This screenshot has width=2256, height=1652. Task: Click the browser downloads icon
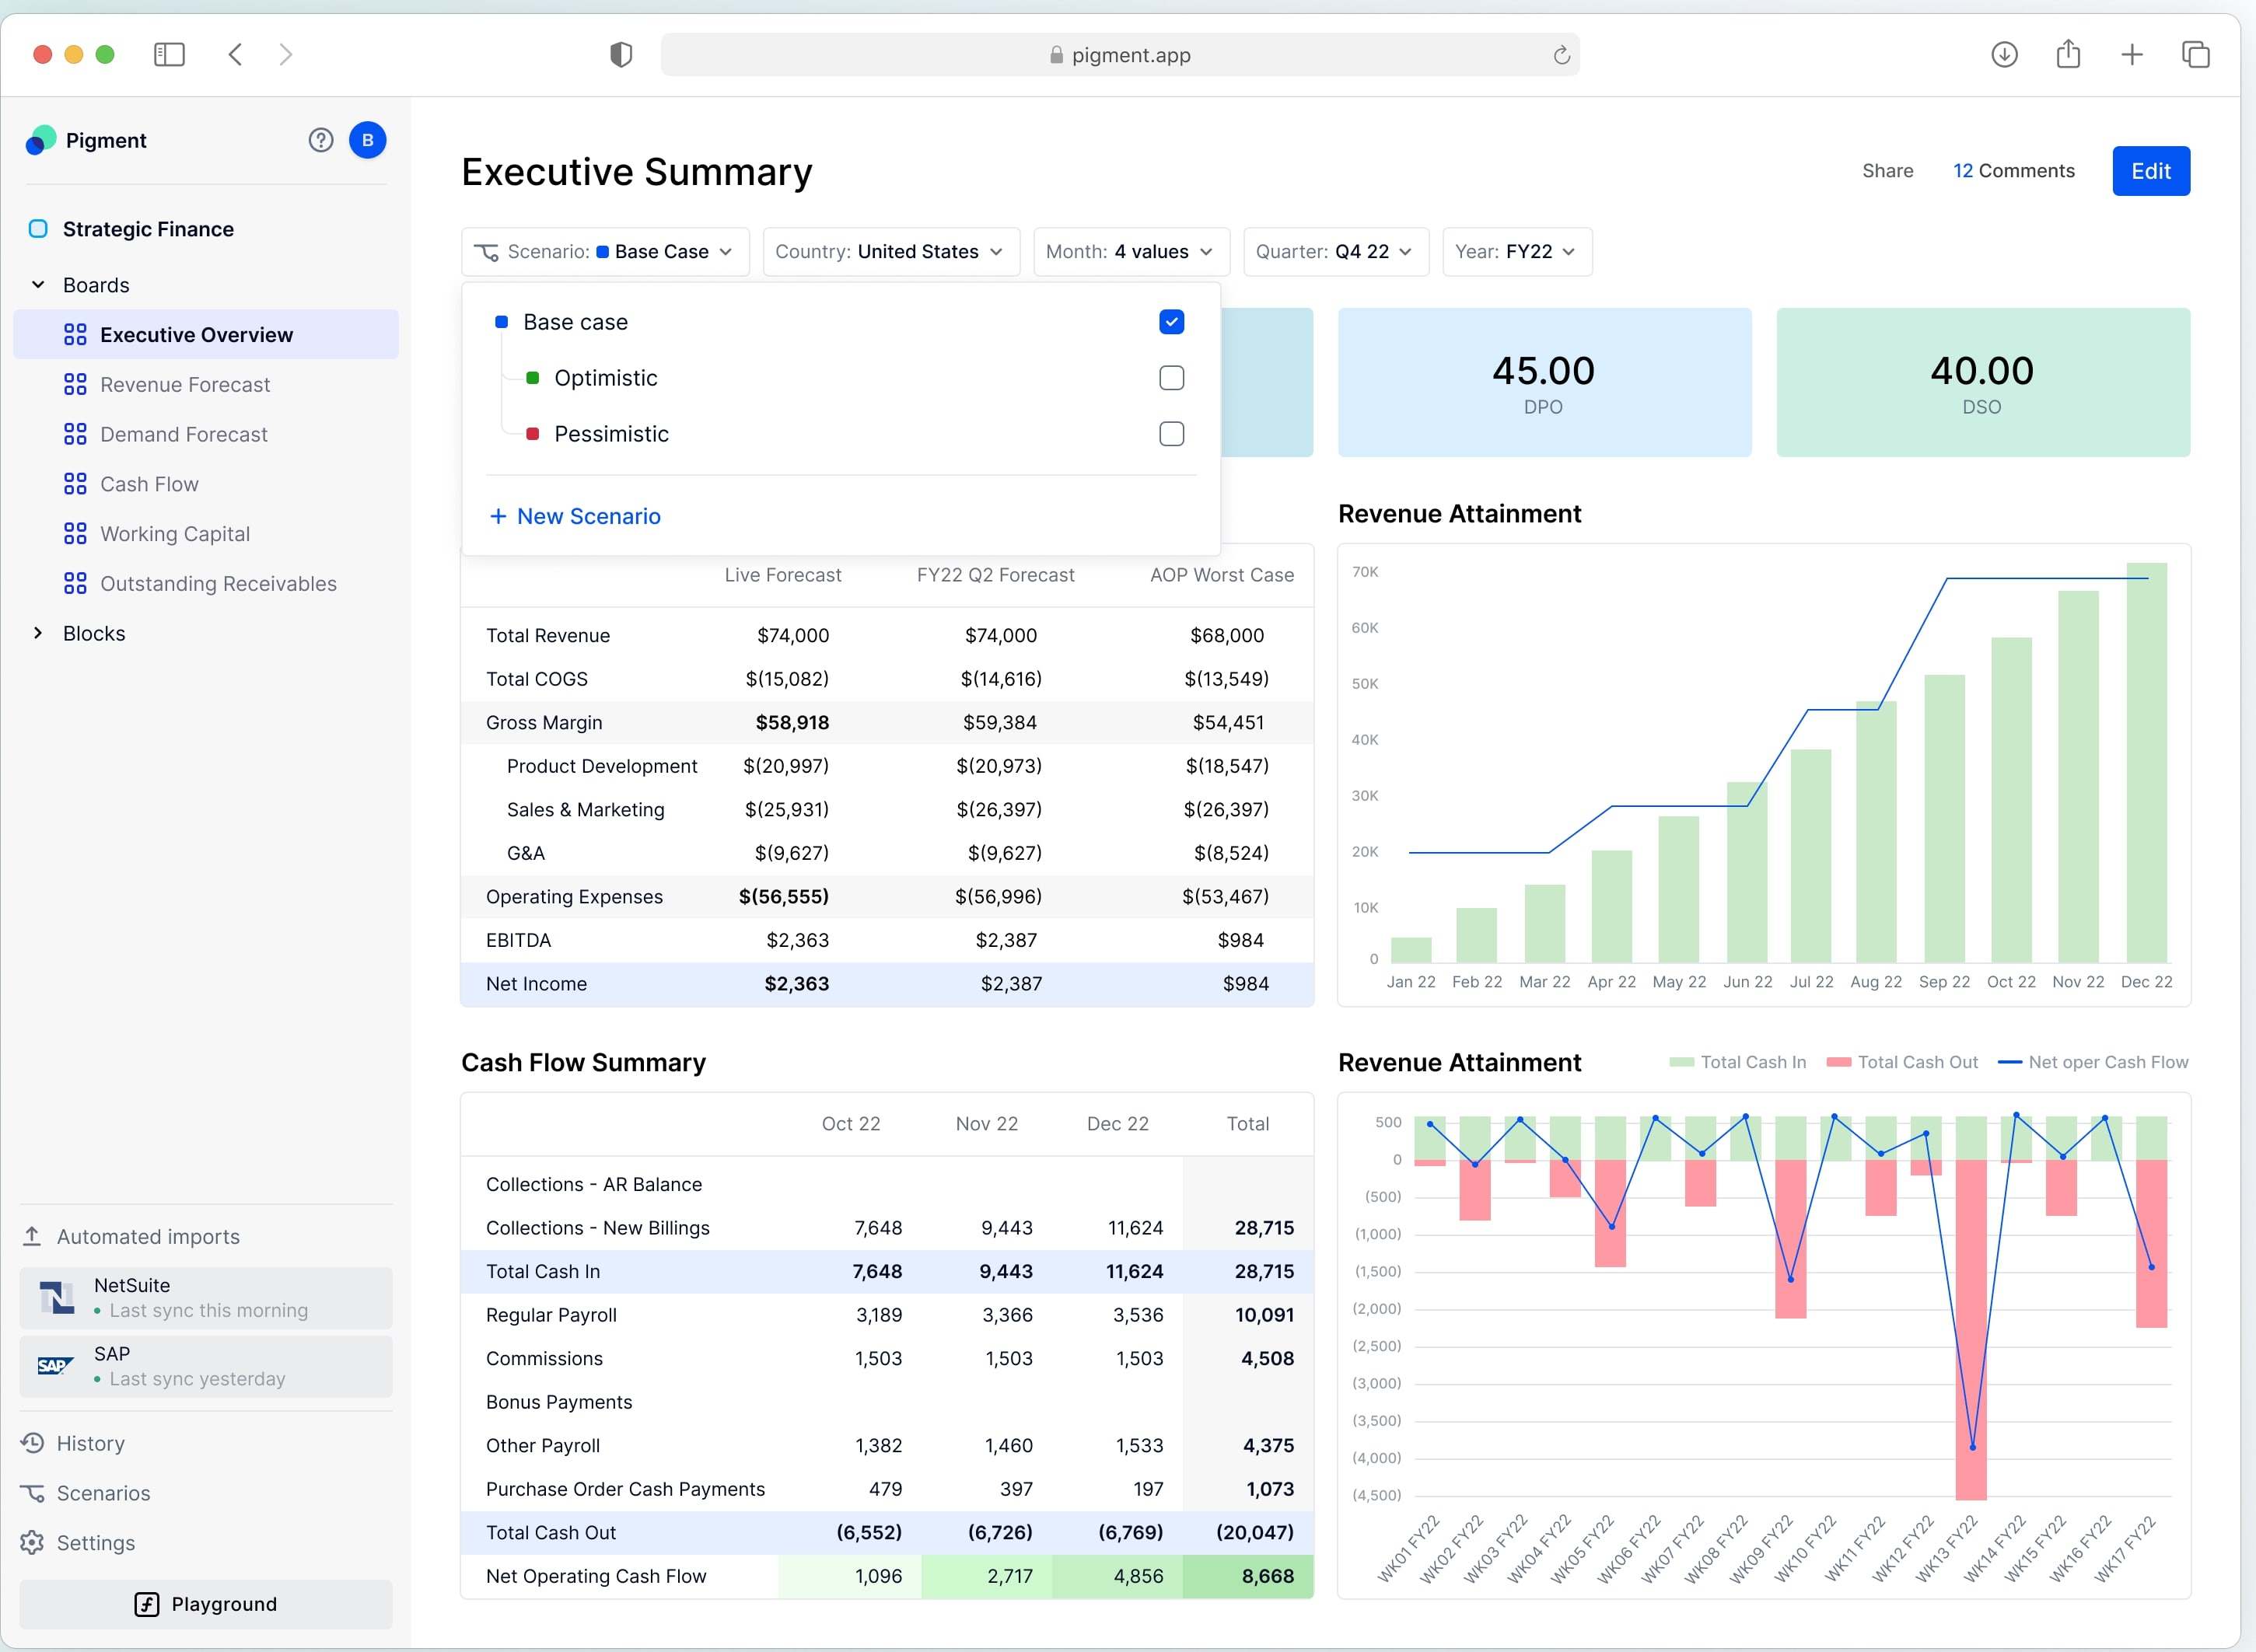[x=2004, y=54]
